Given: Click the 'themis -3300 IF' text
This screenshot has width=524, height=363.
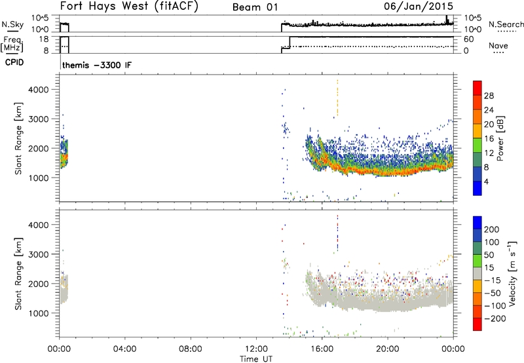Looking at the screenshot, I should [97, 65].
